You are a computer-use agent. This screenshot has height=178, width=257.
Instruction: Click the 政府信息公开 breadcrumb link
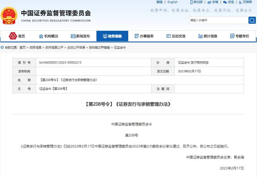[x=54, y=47]
